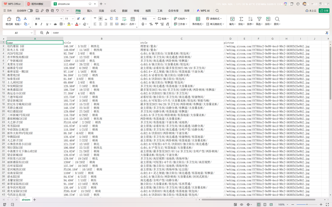This screenshot has height=207, width=332.
Task: Click the full screen icon in status bar
Action: point(327,205)
